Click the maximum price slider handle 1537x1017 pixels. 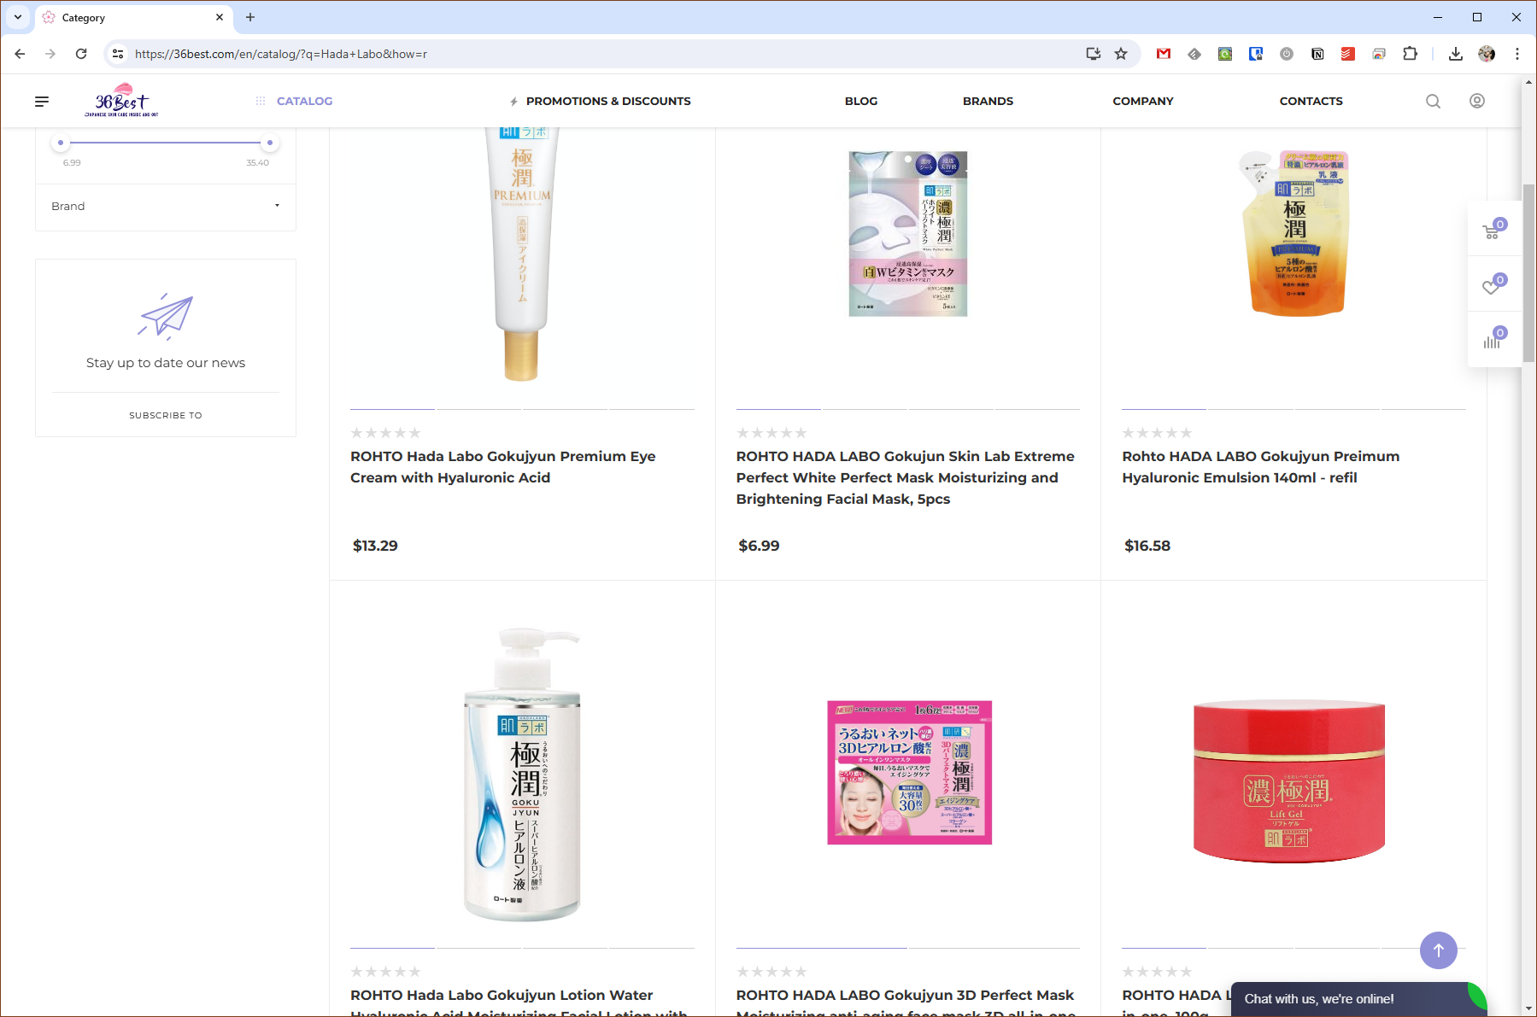tap(270, 143)
